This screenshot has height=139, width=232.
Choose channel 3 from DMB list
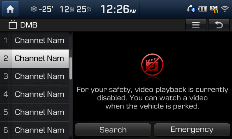pyautogui.click(x=34, y=76)
